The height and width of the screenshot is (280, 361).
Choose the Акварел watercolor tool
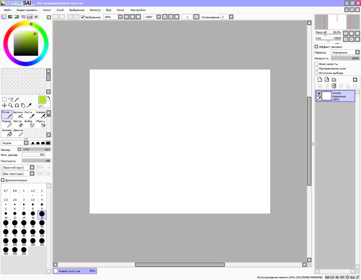[41, 115]
